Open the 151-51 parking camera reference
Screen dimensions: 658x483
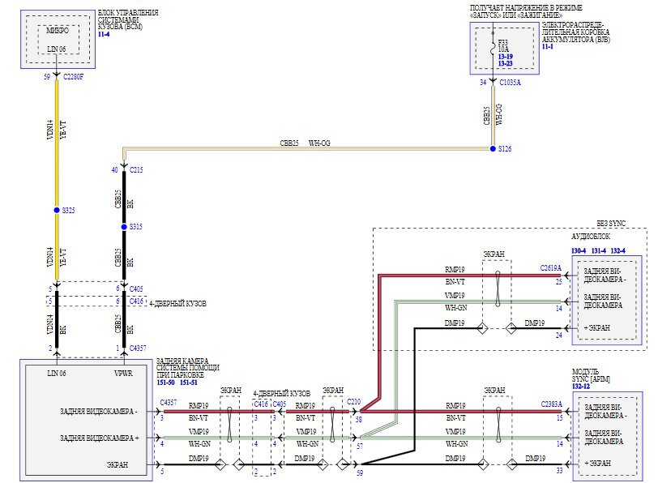[x=189, y=383]
